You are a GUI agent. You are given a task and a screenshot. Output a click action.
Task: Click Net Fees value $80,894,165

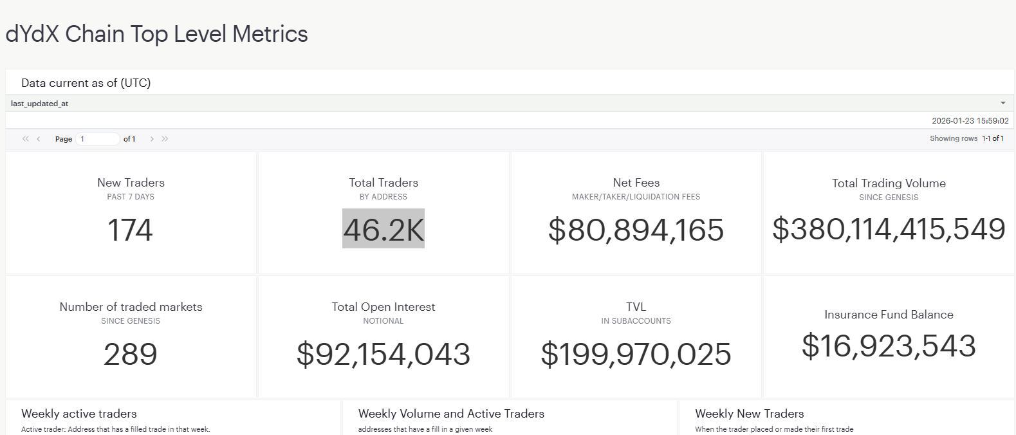636,230
